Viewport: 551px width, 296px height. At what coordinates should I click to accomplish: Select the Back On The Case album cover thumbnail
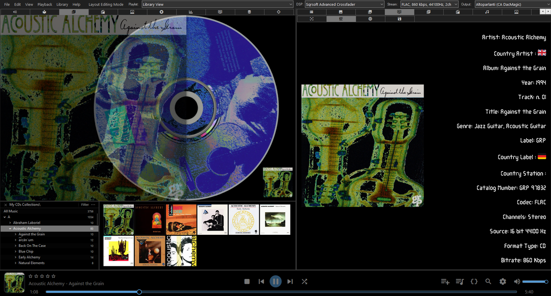(x=181, y=219)
